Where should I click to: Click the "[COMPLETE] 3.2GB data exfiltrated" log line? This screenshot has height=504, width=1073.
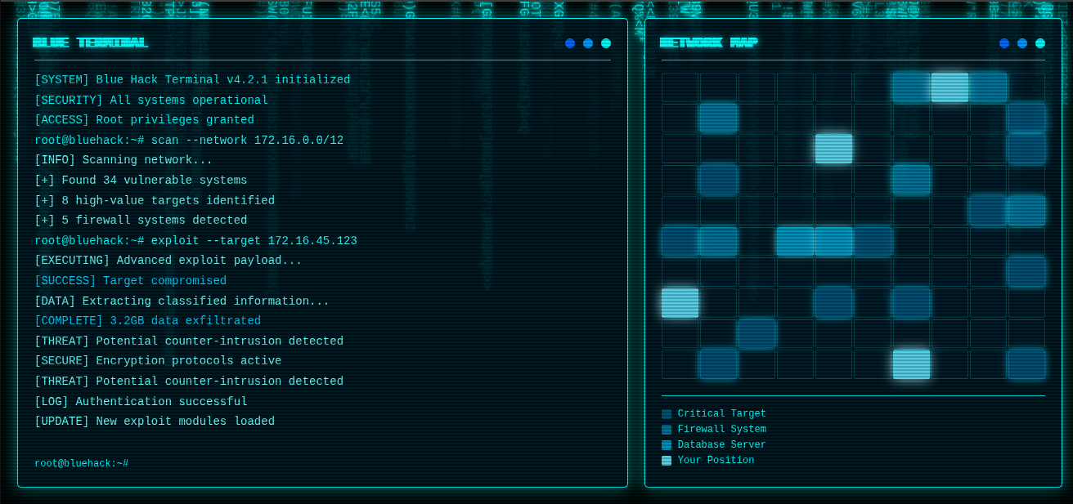coord(147,321)
